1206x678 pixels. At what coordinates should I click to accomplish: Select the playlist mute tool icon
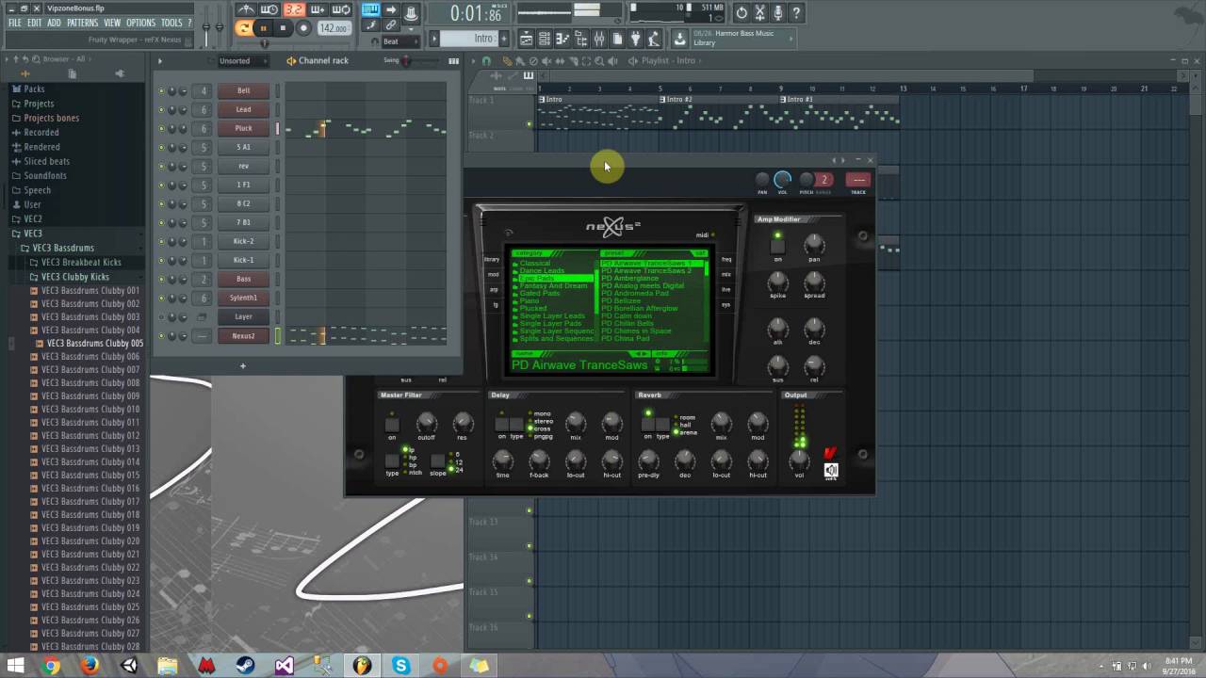pos(546,60)
